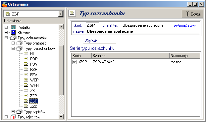Expand the Typy rejestrów node
206x122 pixels.
pyautogui.click(x=6, y=117)
